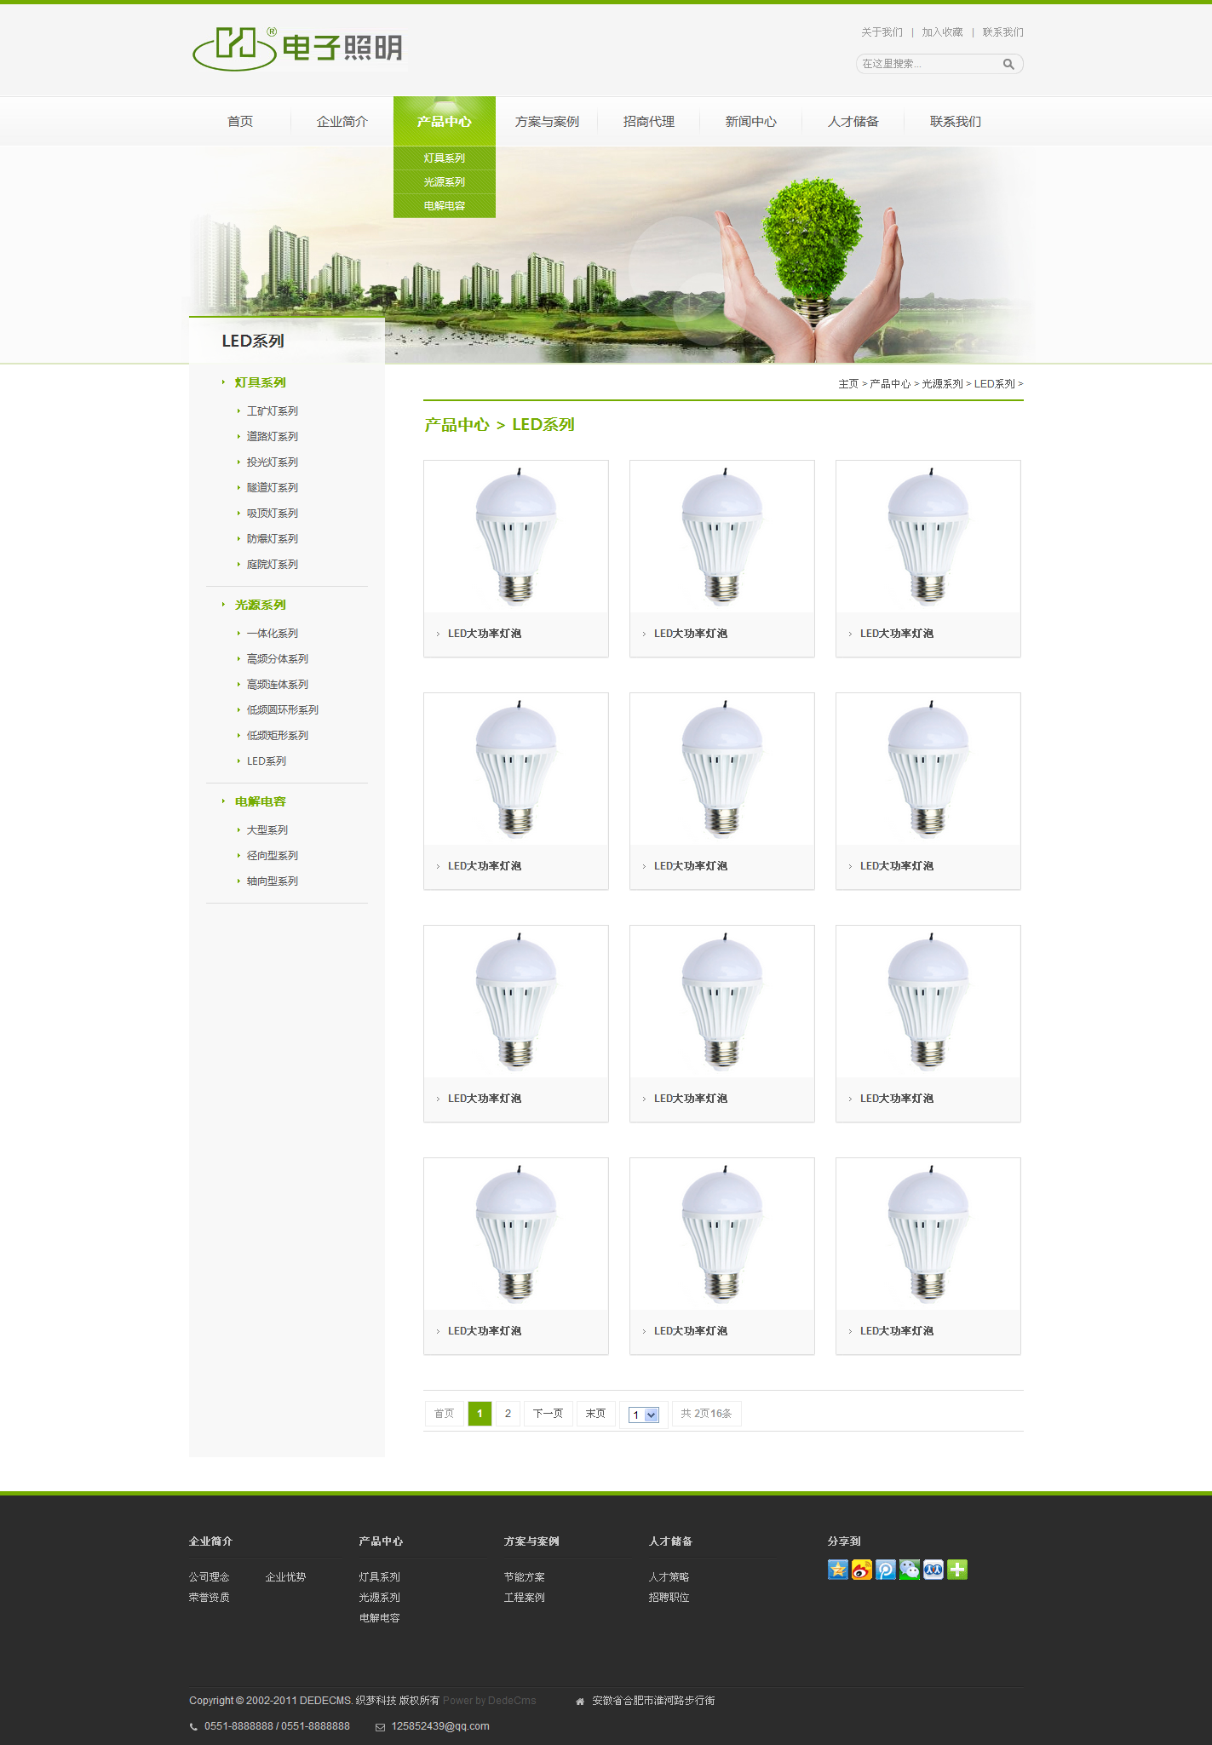Screen dimensions: 1212x1745
Task: Click the search magnifier icon
Action: (x=1008, y=64)
